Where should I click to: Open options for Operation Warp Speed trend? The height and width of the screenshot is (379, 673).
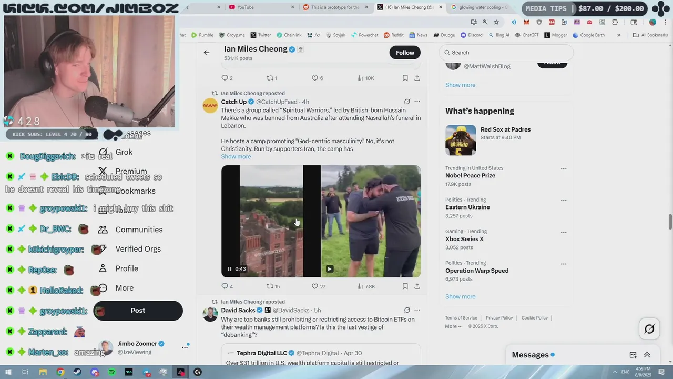(564, 264)
